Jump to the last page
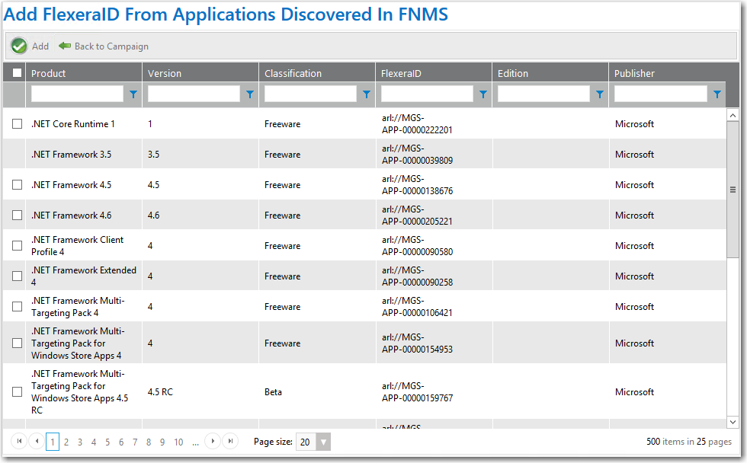 (x=230, y=442)
